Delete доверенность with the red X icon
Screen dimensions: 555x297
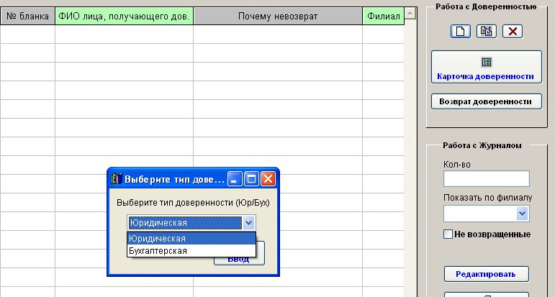click(513, 32)
